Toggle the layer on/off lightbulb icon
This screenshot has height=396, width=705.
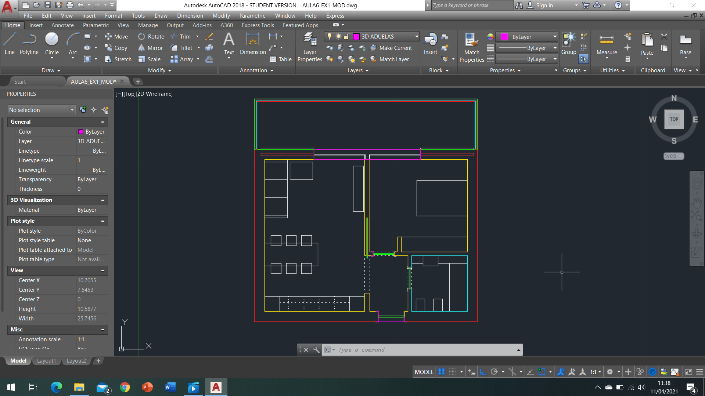(x=330, y=36)
